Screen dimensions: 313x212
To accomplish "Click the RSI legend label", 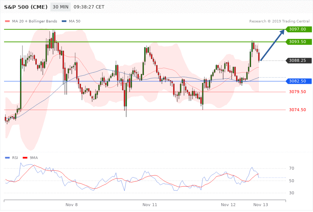I will (x=15, y=158).
